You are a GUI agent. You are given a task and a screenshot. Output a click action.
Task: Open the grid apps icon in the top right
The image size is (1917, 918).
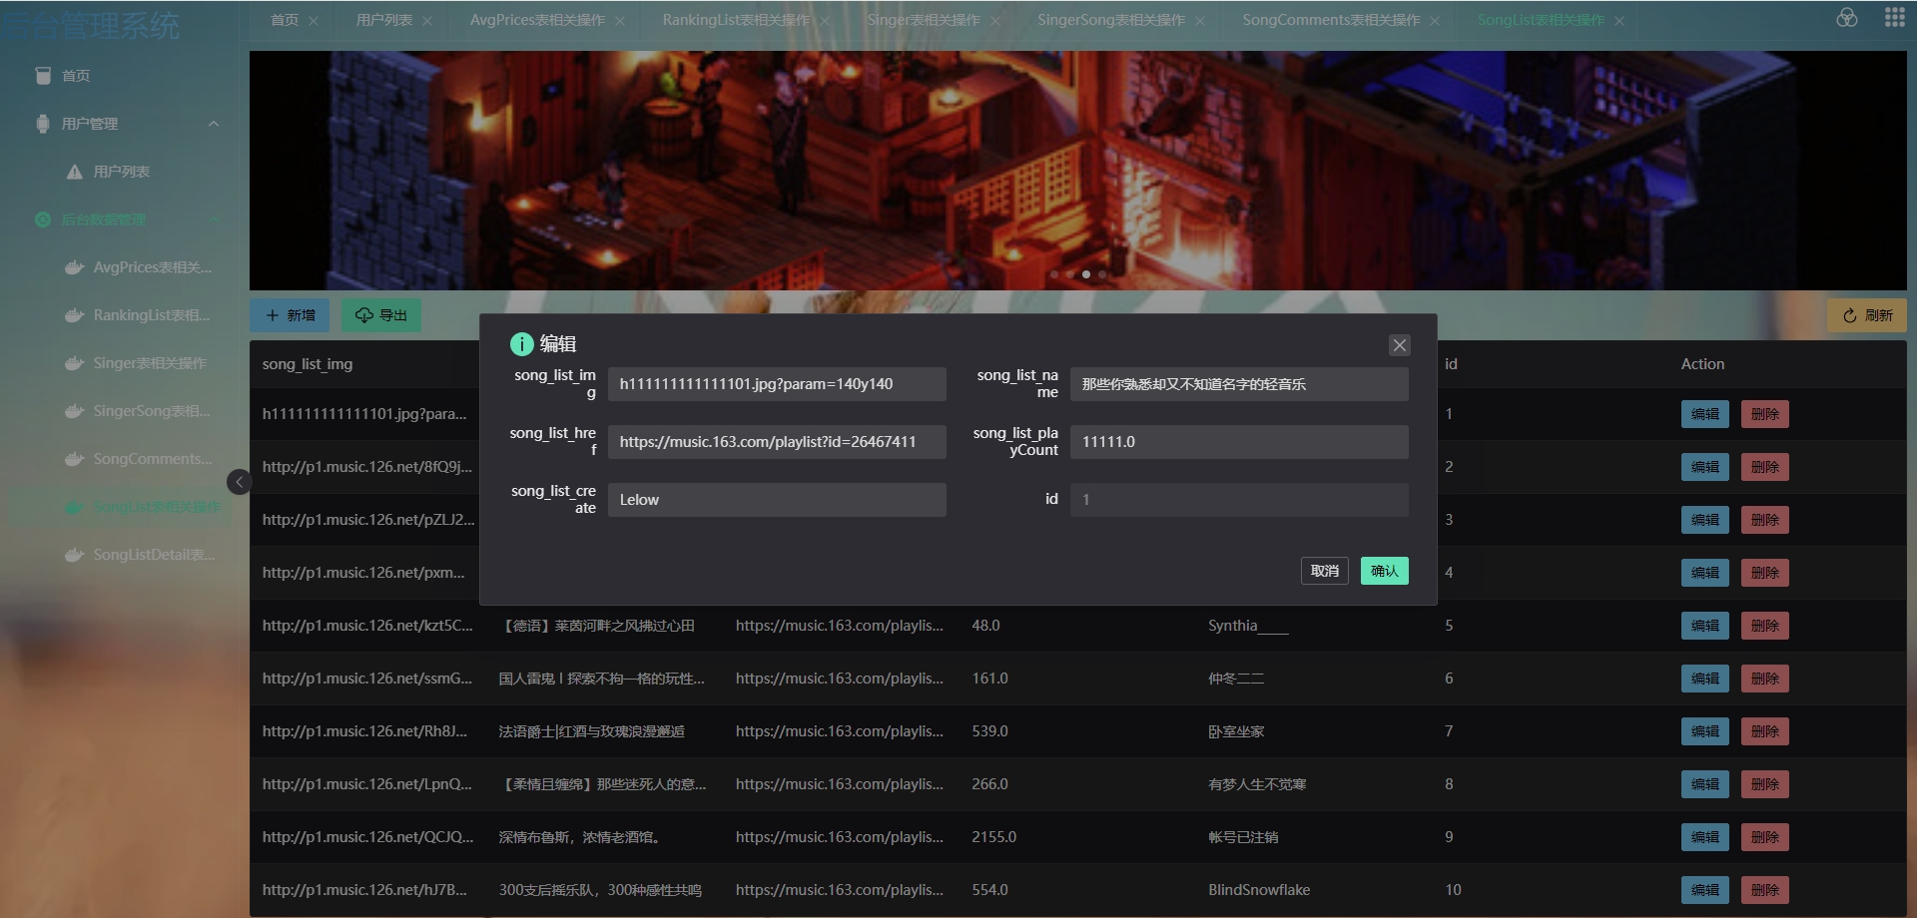[x=1894, y=18]
